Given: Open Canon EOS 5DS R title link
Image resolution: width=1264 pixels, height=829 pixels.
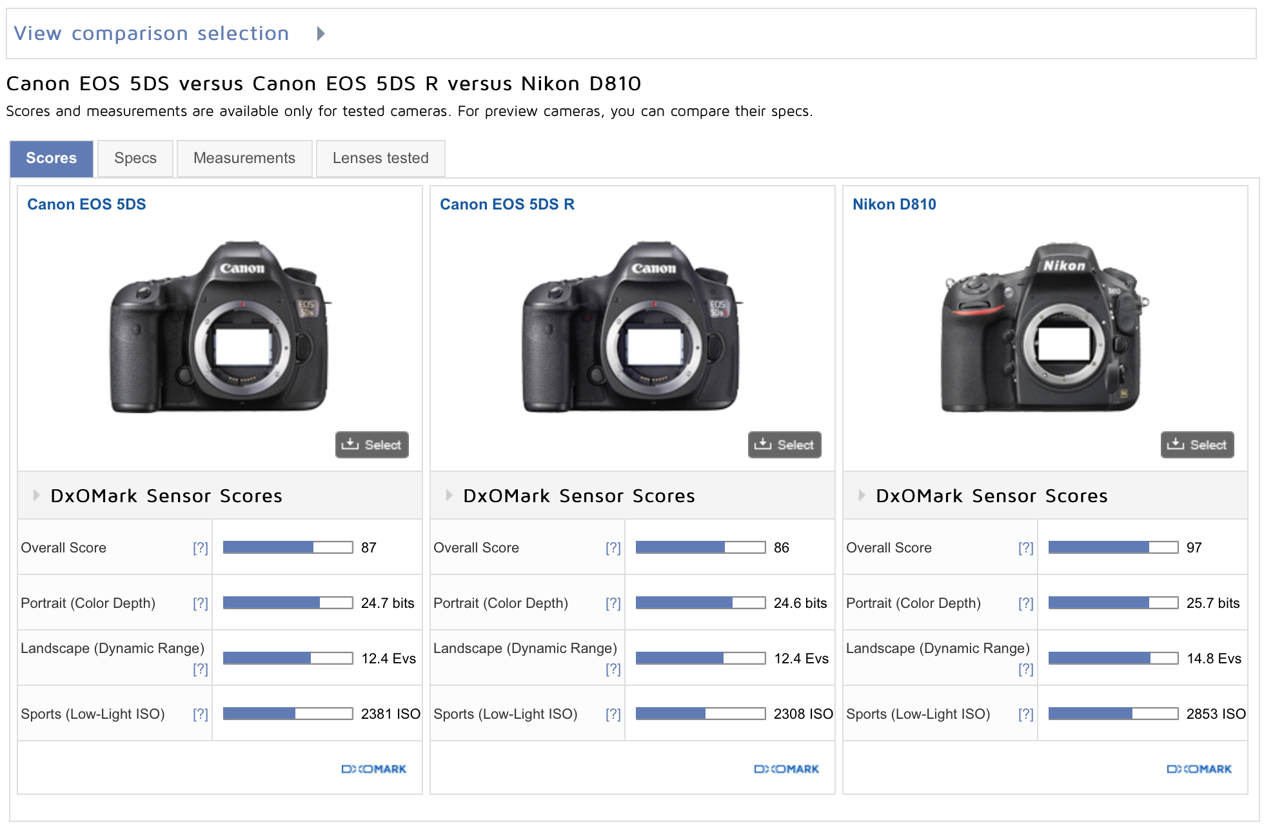Looking at the screenshot, I should [x=507, y=204].
